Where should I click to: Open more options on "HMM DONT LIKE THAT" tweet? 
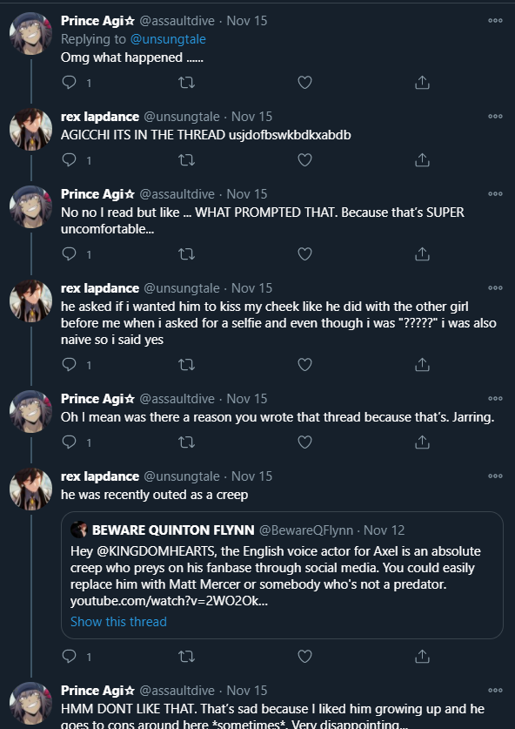495,691
